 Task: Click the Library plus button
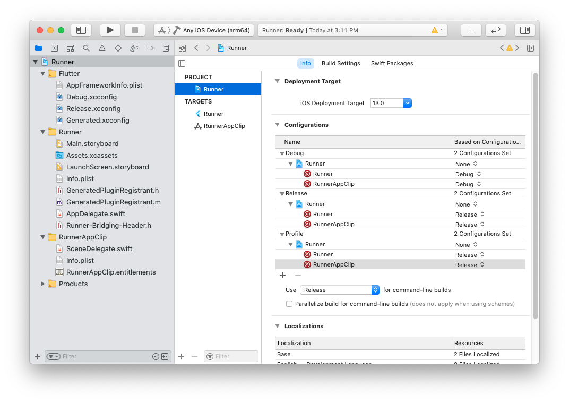[x=471, y=30]
